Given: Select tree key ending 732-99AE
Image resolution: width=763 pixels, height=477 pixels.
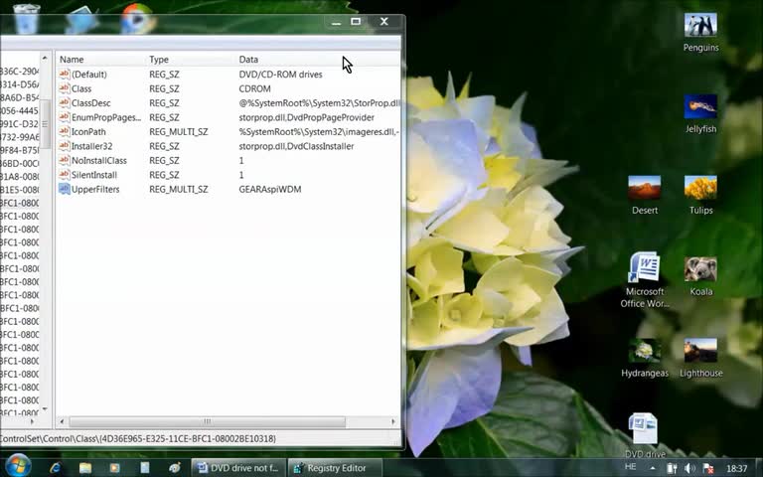Looking at the screenshot, I should click(20, 137).
